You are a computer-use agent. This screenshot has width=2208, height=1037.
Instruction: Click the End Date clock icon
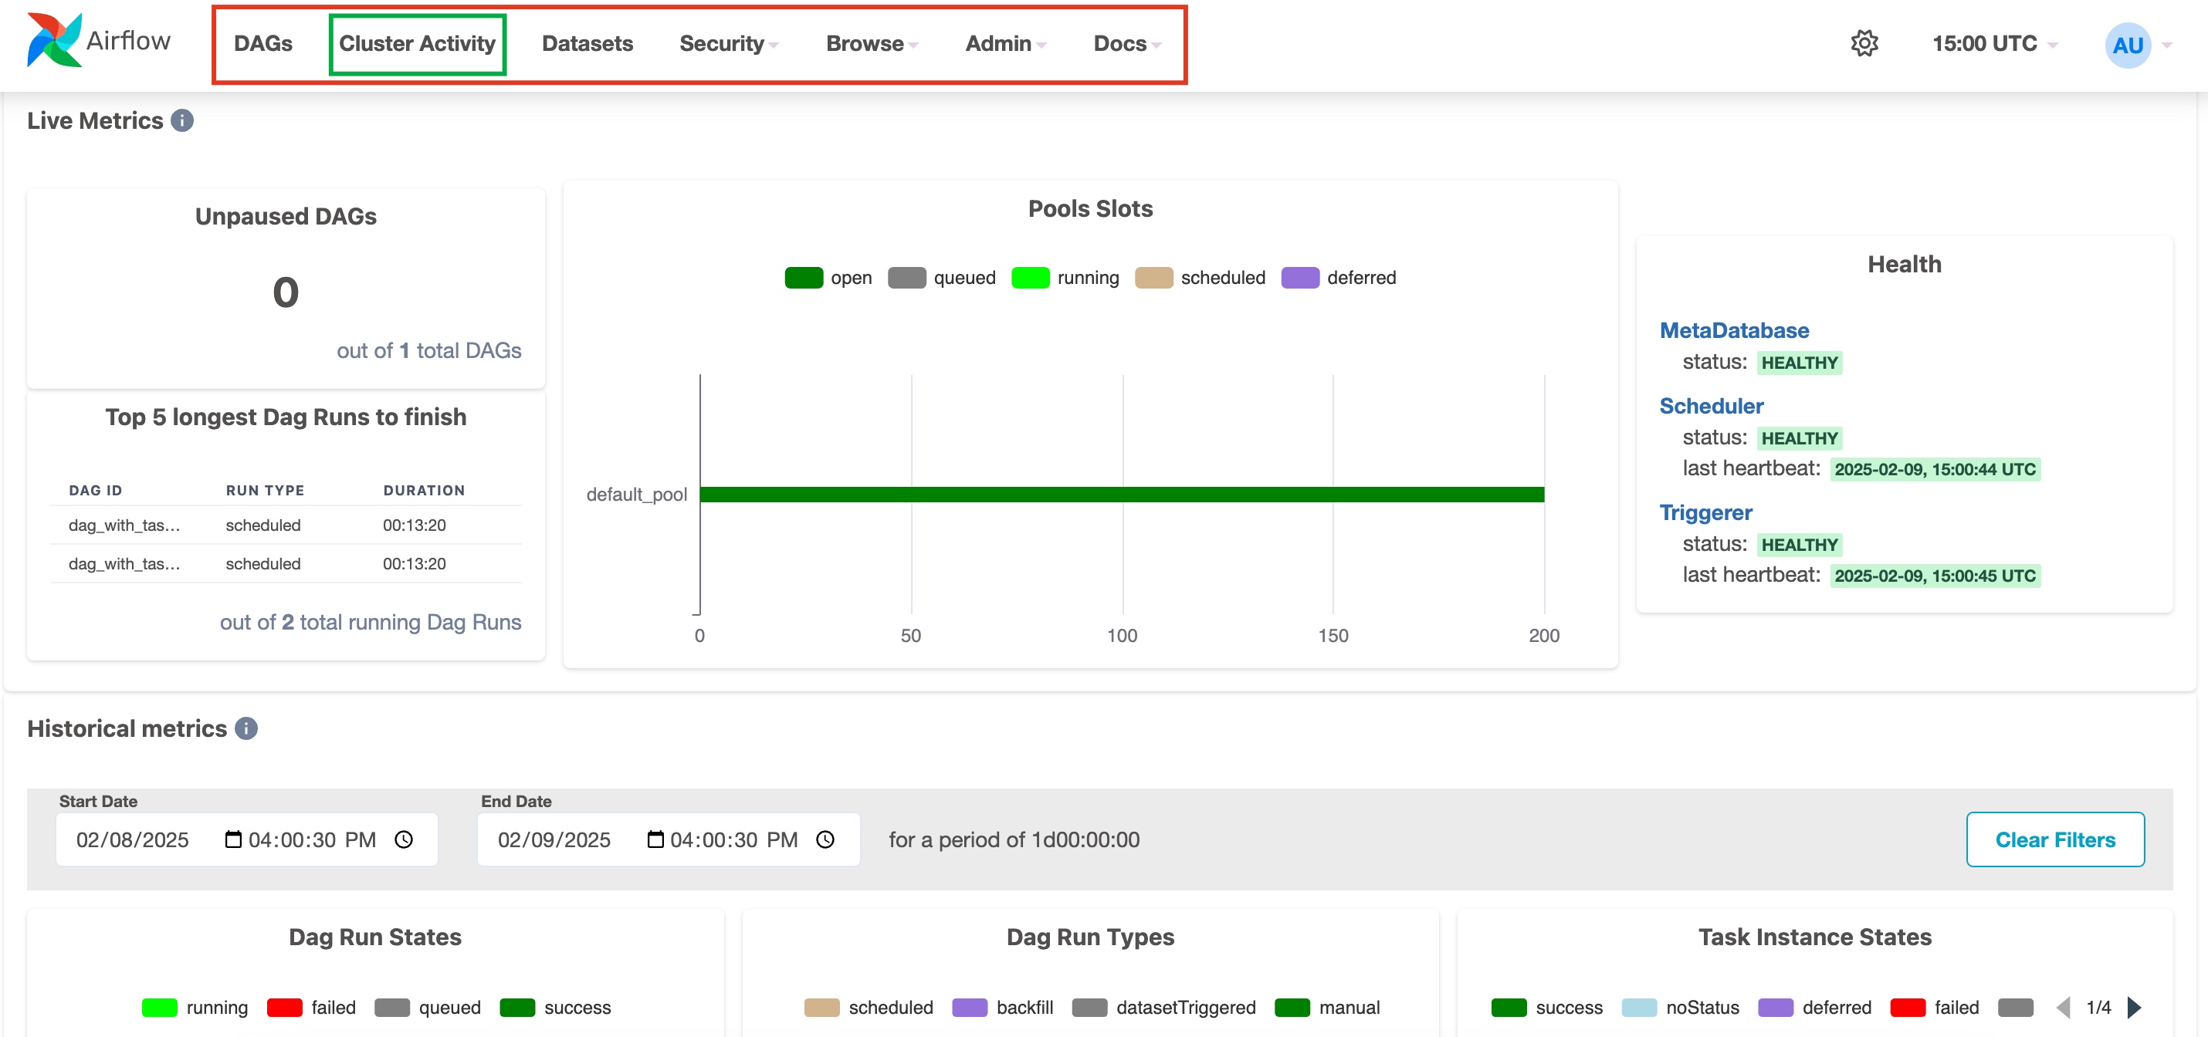pyautogui.click(x=825, y=839)
